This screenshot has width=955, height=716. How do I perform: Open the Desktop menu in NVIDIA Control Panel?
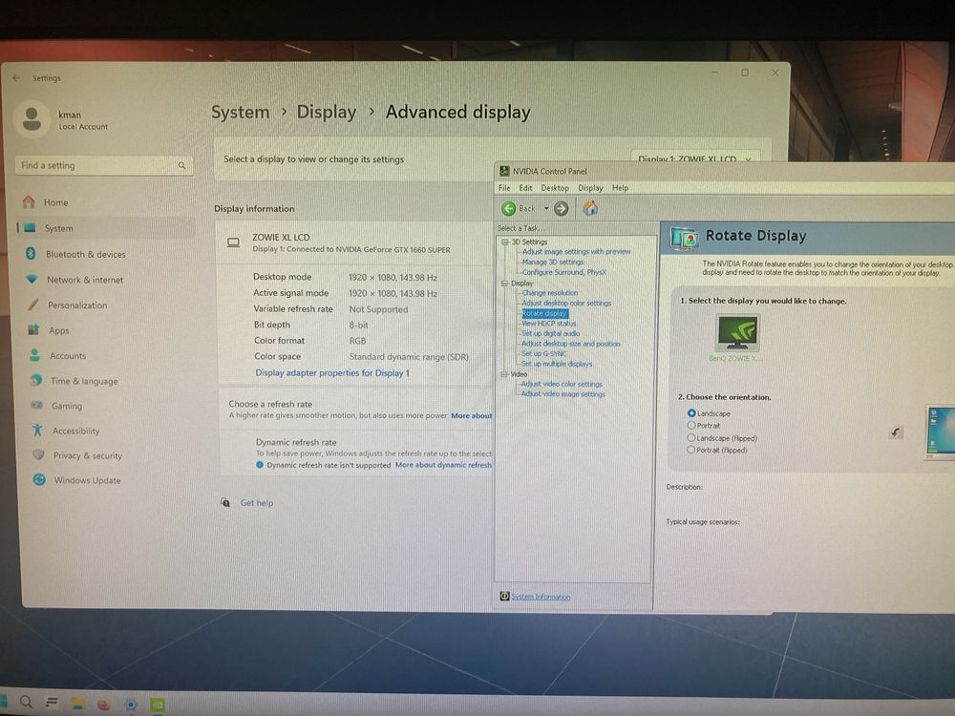click(x=555, y=187)
